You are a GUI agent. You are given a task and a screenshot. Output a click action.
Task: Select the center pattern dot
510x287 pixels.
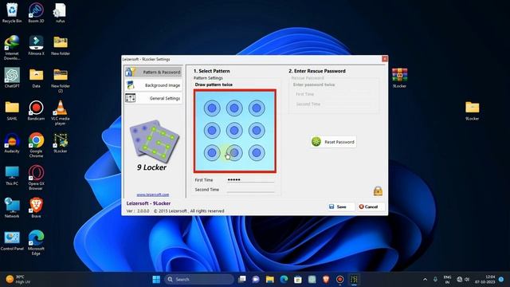(x=234, y=131)
